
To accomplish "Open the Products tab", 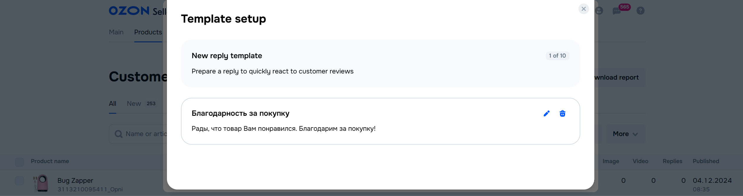I will pyautogui.click(x=148, y=32).
